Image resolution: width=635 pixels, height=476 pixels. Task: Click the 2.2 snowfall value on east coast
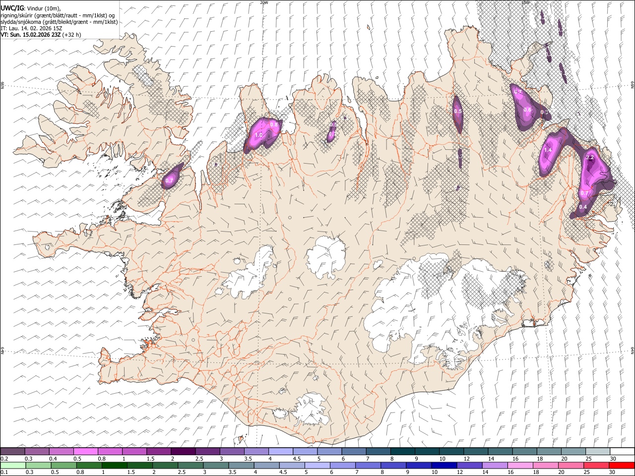[590, 157]
